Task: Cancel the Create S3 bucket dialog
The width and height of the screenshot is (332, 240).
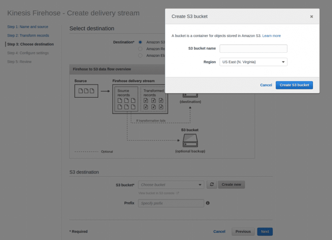Action: (x=266, y=85)
